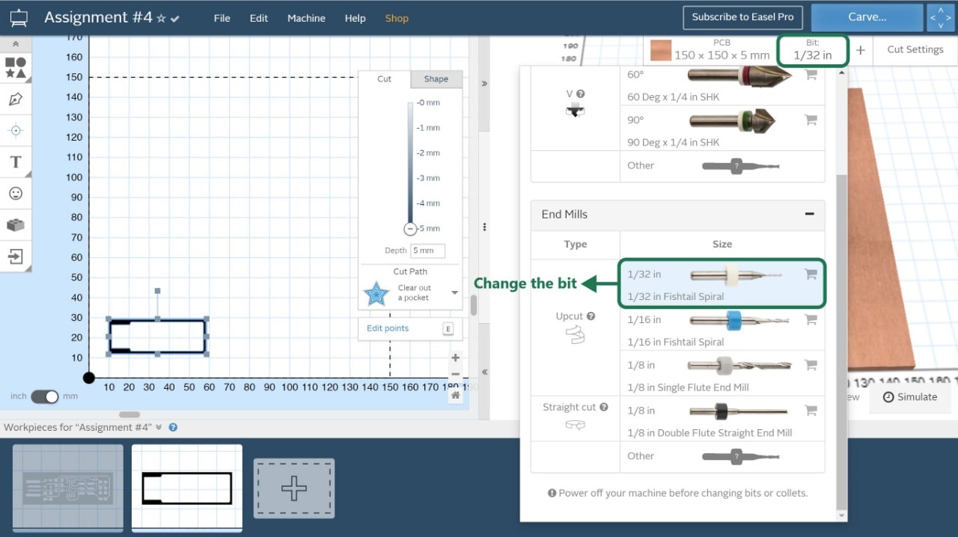958x537 pixels.
Task: Collapse the left tool sidebar chevron
Action: pyautogui.click(x=16, y=45)
